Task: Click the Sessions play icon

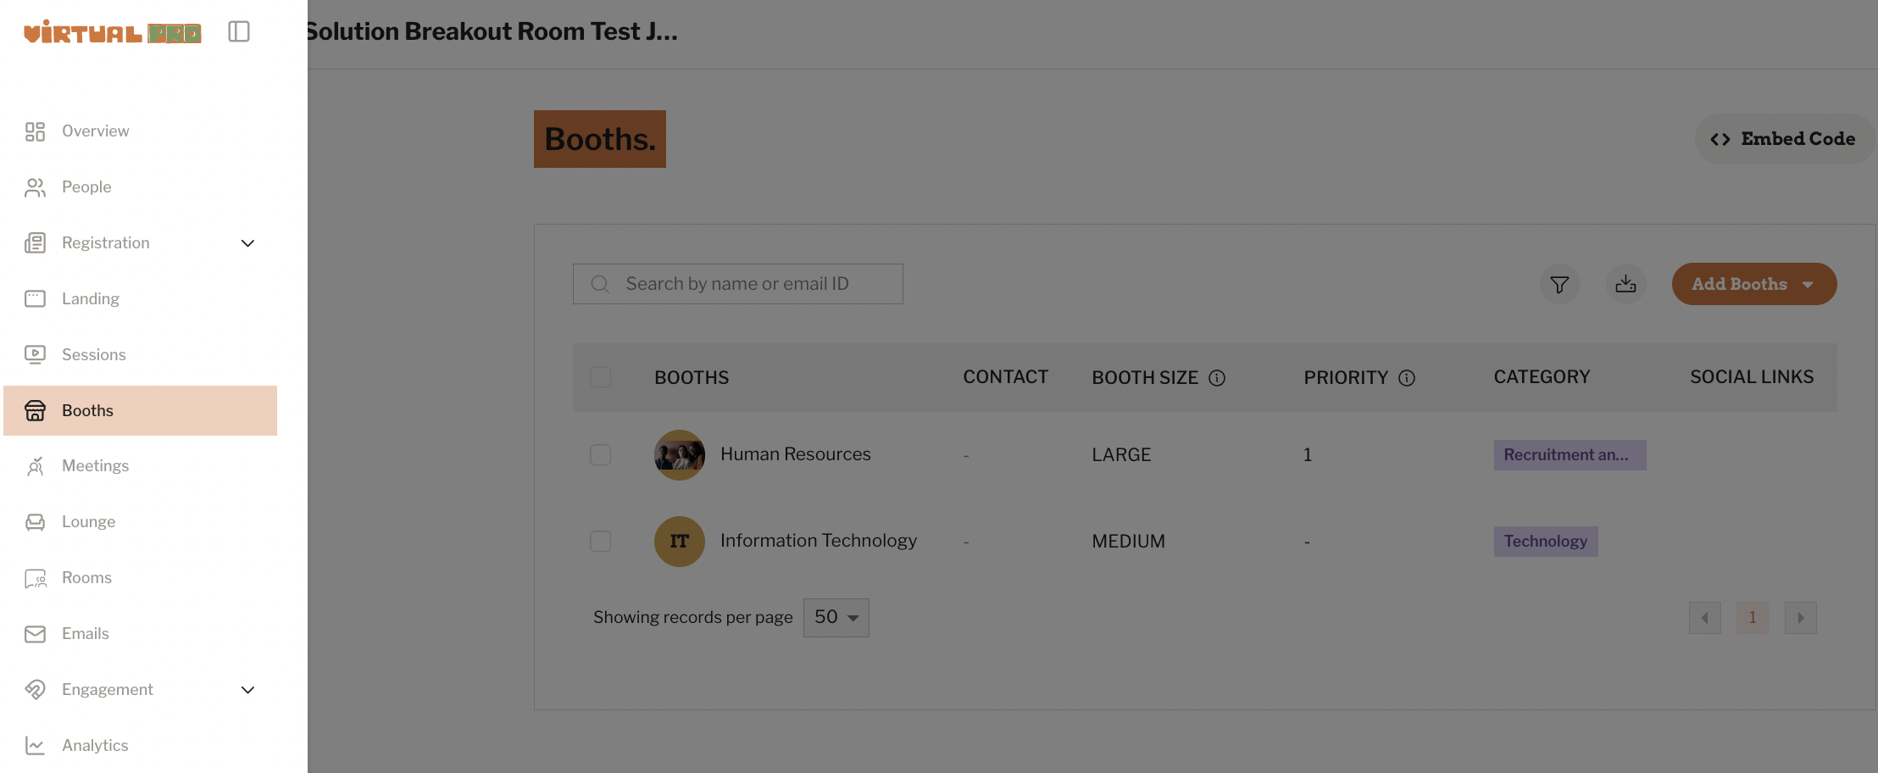Action: [x=35, y=355]
